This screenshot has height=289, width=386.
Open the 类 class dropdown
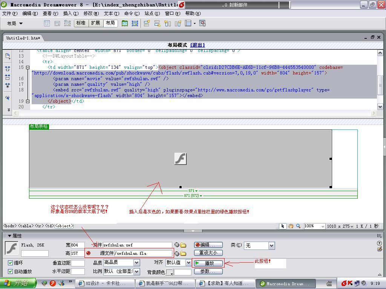pyautogui.click(x=271, y=245)
